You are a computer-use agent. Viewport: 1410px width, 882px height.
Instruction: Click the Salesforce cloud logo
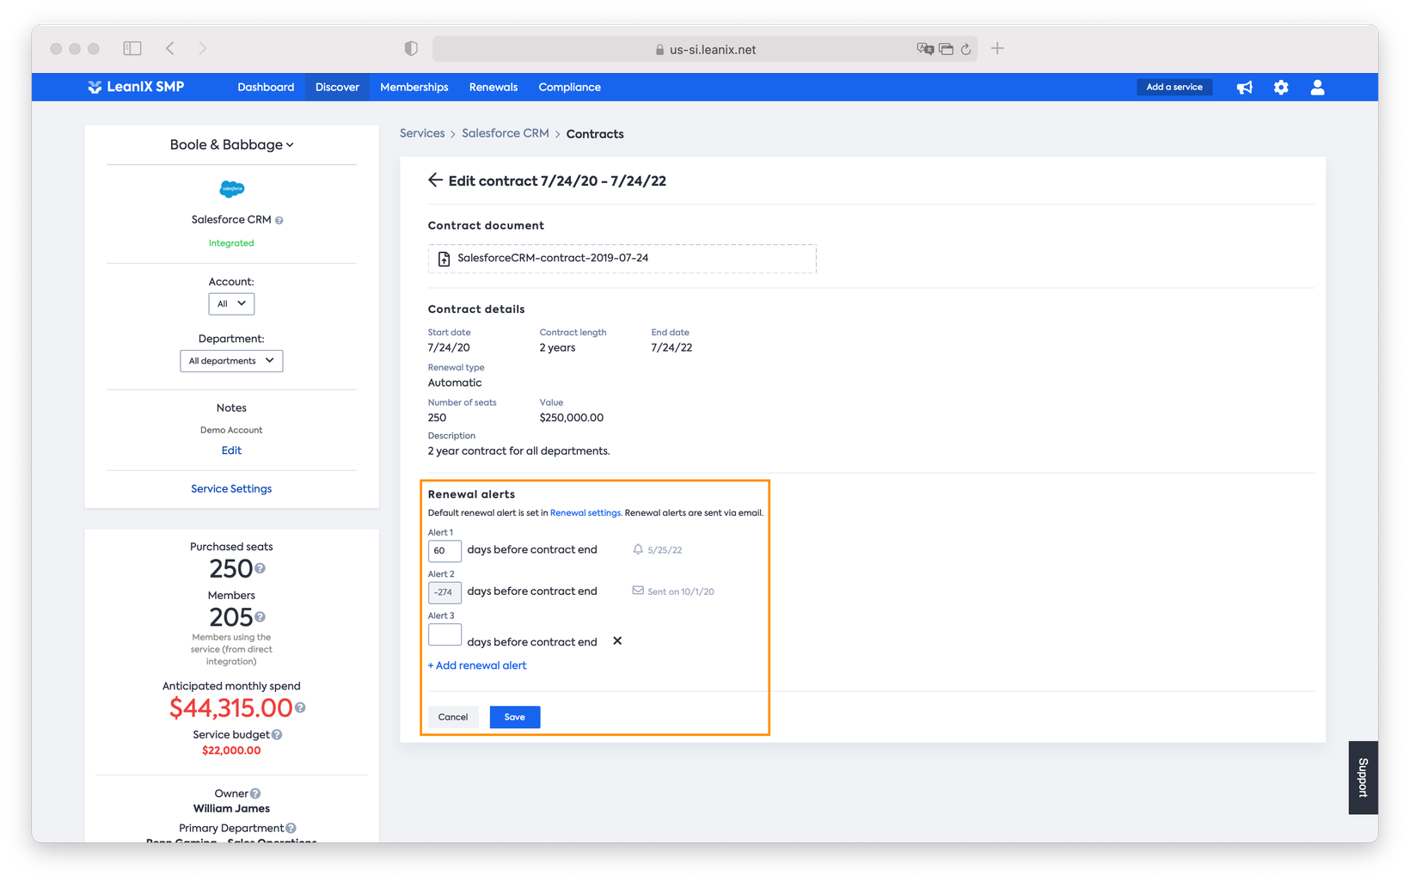pyautogui.click(x=231, y=189)
